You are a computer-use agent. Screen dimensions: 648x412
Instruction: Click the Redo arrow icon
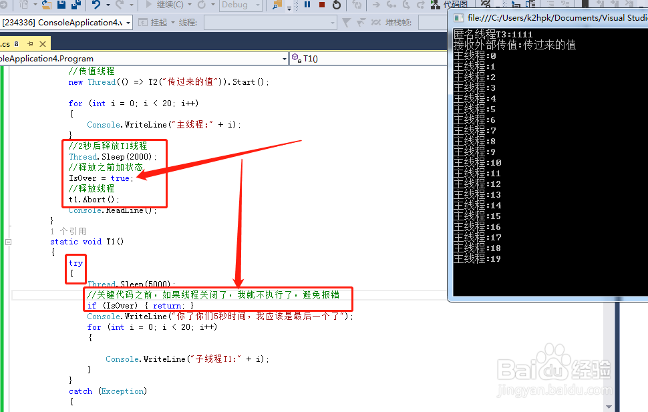click(120, 5)
